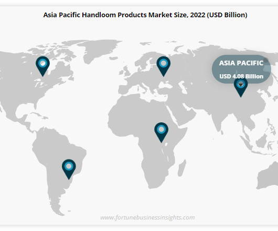Click the North America map pin
278x231 pixels.
tap(42, 66)
